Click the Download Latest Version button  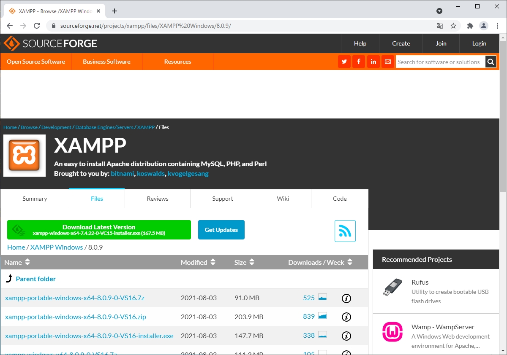click(98, 229)
